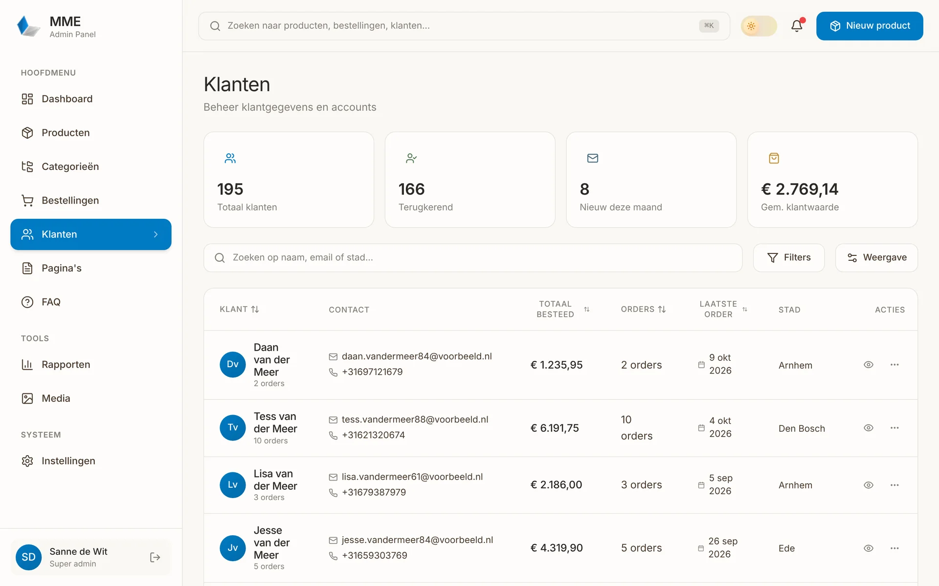
Task: Open the Weergave options
Action: point(876,258)
